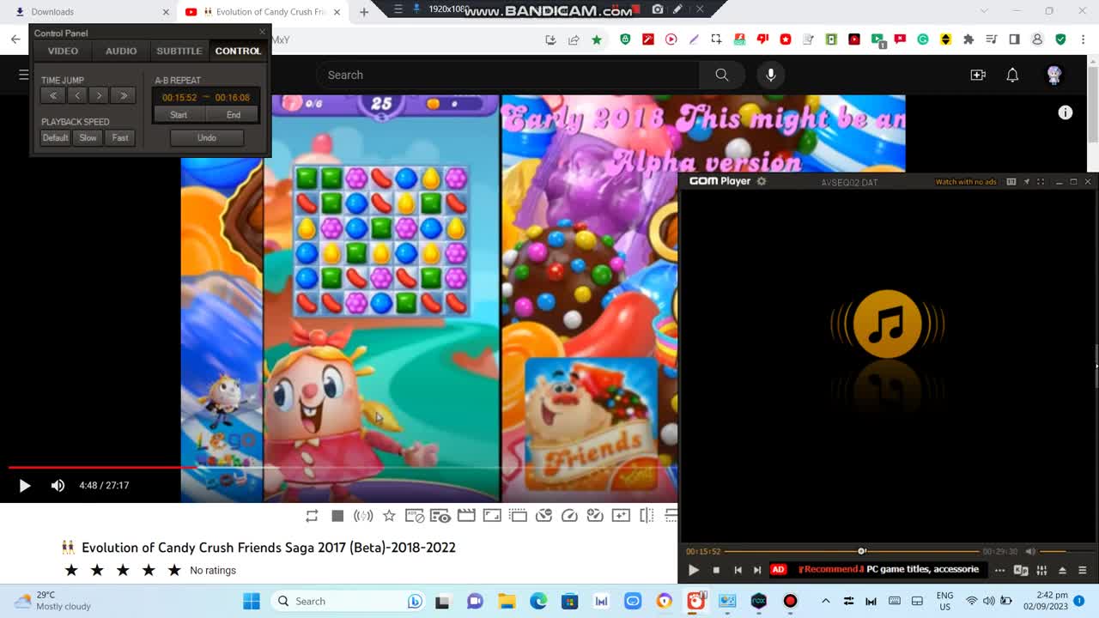The image size is (1099, 618).
Task: Set playback speed to Slow
Action: 88,137
